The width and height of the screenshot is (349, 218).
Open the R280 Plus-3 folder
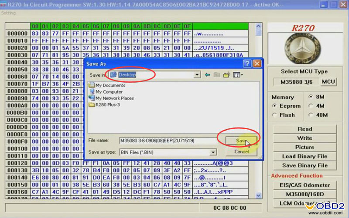point(104,104)
